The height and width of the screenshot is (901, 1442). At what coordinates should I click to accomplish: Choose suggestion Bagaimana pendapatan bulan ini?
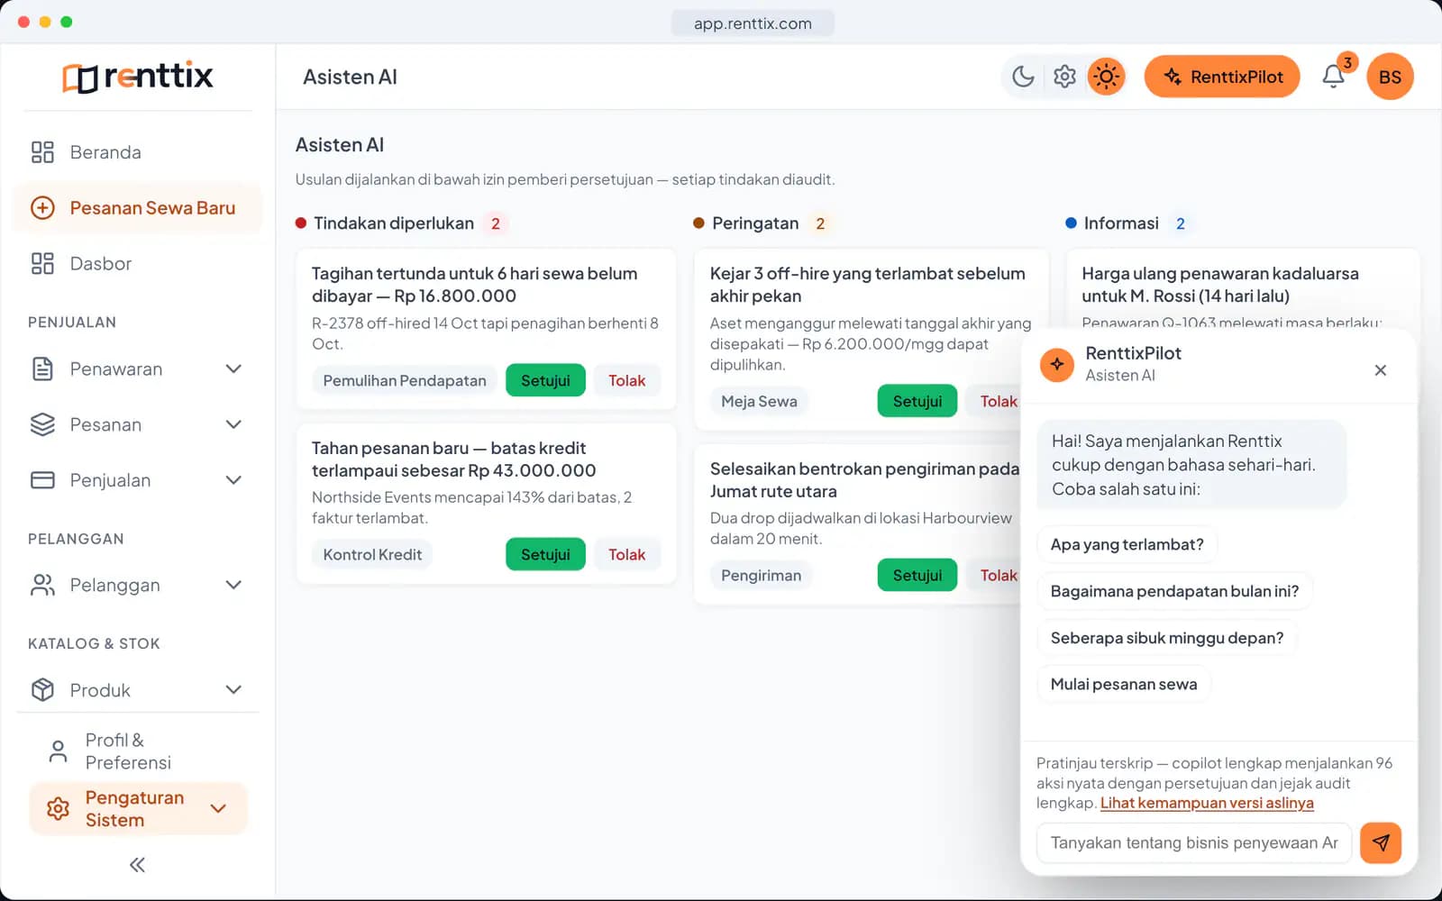[1174, 591]
